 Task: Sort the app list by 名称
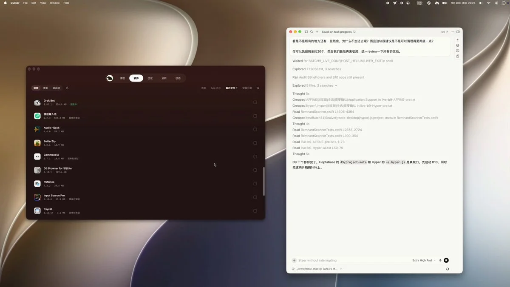pyautogui.click(x=204, y=88)
